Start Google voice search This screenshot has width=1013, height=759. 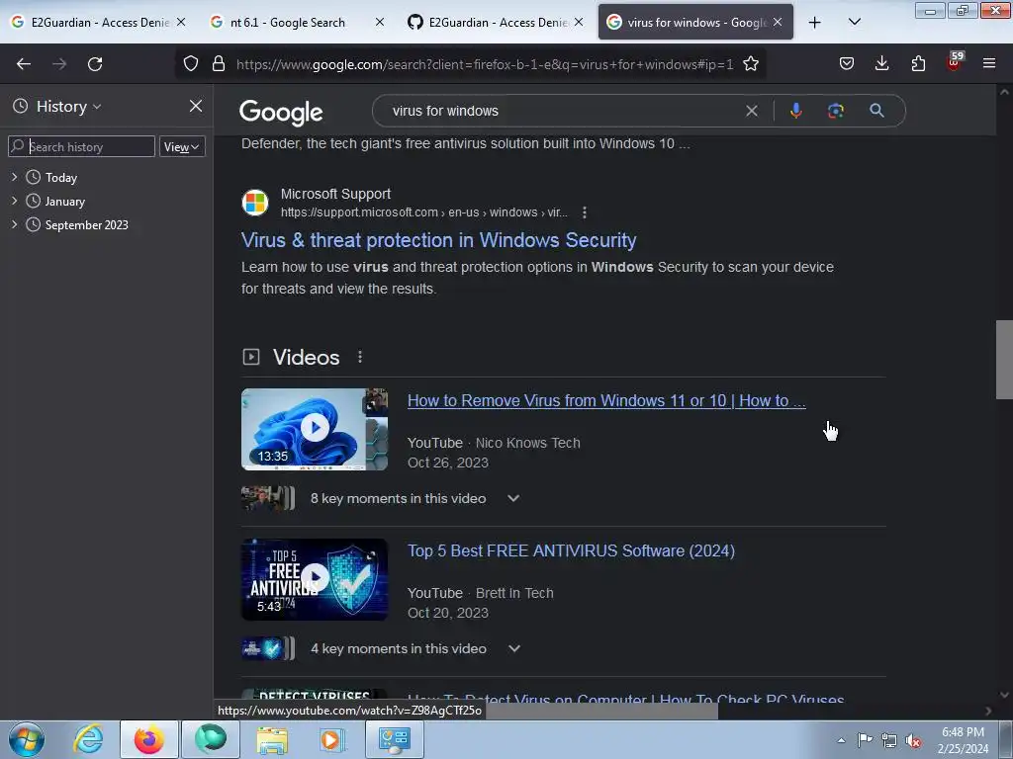click(x=796, y=111)
